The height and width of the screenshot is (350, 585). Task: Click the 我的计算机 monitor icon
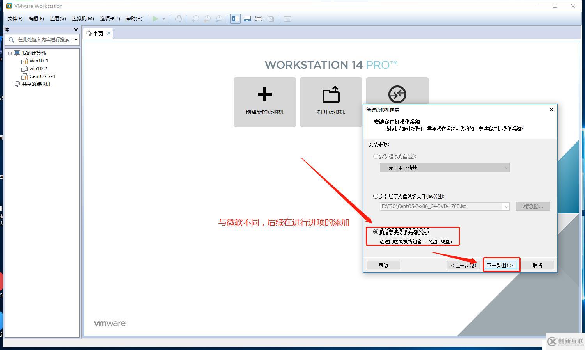(x=17, y=53)
